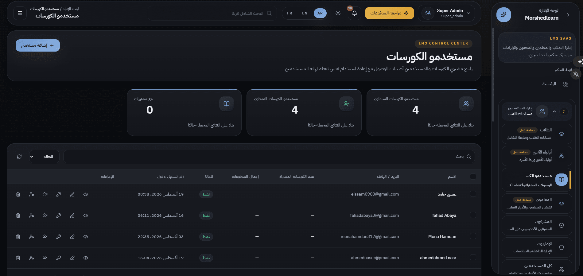
Task: Click the مراجعة المدفوعات button
Action: coord(390,13)
